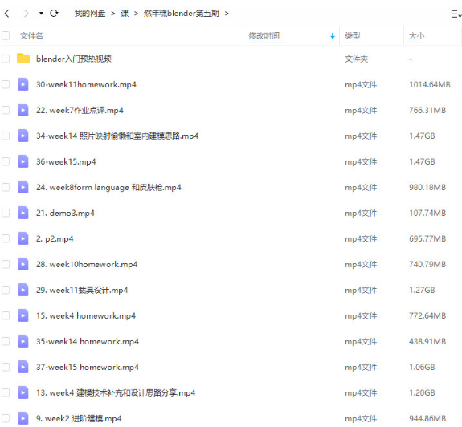Open file 28. week10homework.mp4
462x427 pixels.
click(x=87, y=264)
